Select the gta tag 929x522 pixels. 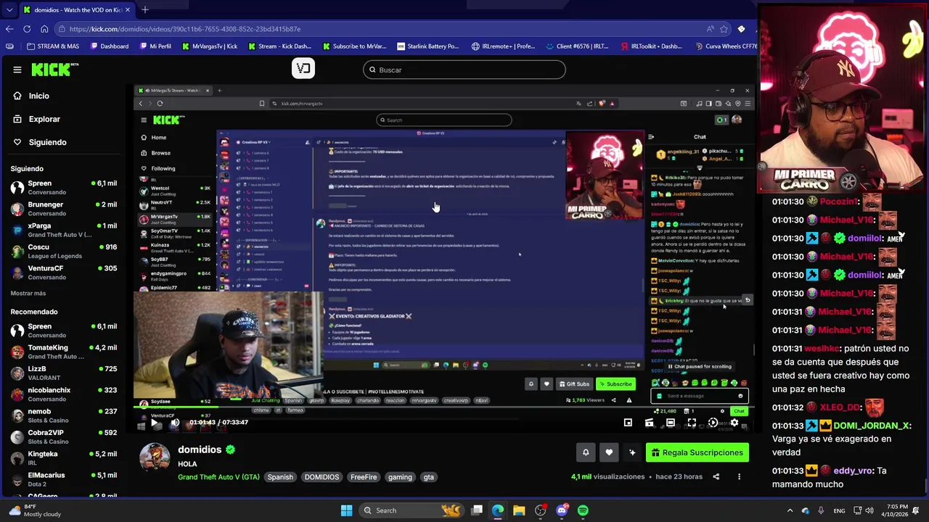(429, 477)
